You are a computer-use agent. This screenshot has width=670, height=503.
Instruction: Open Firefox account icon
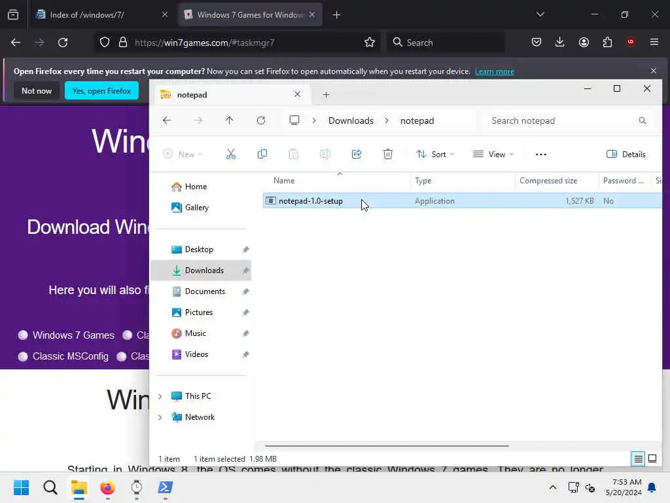pos(584,42)
